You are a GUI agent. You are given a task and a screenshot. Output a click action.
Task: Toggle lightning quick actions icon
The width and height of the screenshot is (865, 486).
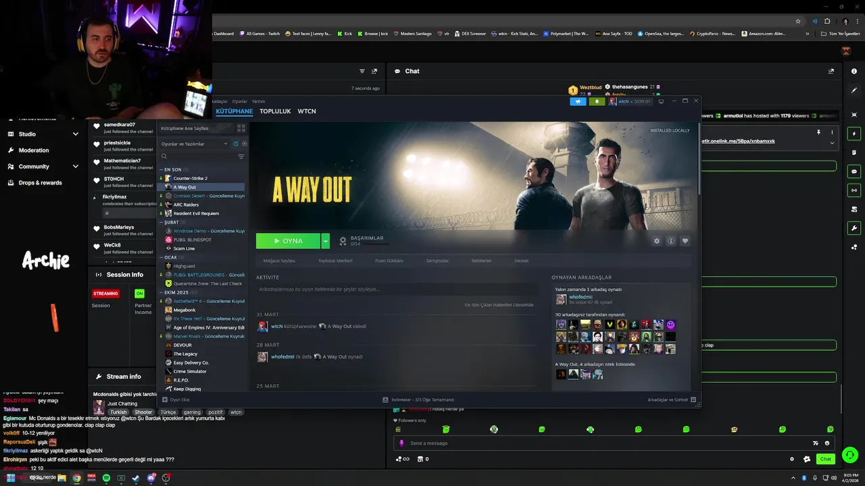click(x=854, y=133)
